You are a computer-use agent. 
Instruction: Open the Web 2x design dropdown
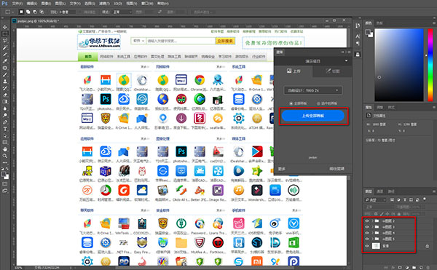click(x=313, y=90)
